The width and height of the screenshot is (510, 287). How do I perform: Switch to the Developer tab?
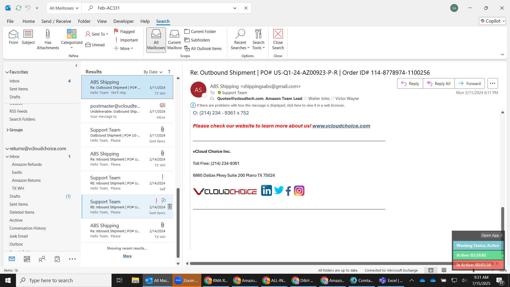pos(124,21)
